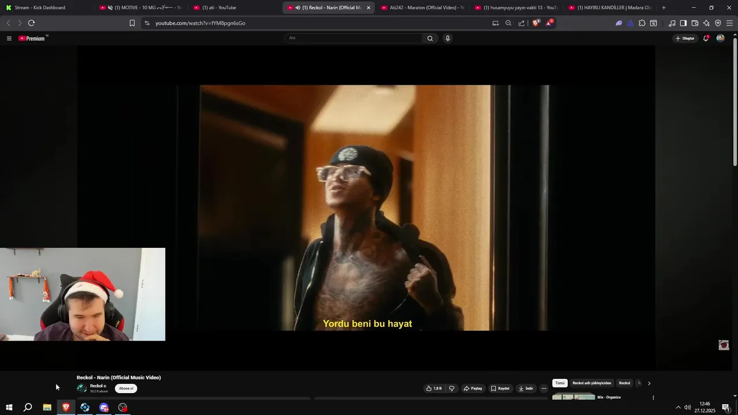Image resolution: width=738 pixels, height=415 pixels.
Task: Click the video player showing Yordu beni bu hayat
Action: (x=366, y=207)
